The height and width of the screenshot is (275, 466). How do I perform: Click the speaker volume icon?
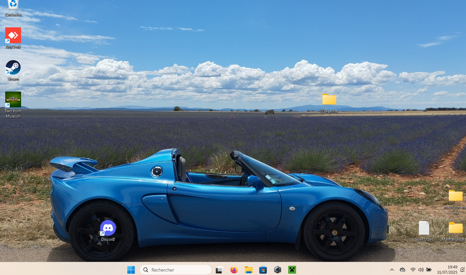(421, 270)
